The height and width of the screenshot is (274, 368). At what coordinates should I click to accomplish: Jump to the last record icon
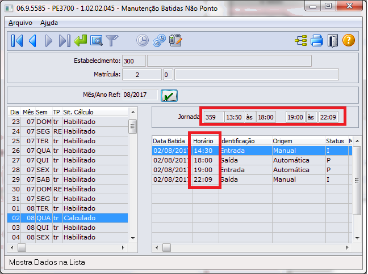[64, 41]
